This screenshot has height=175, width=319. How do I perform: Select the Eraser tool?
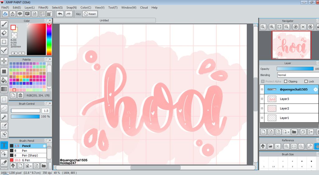click(4, 33)
